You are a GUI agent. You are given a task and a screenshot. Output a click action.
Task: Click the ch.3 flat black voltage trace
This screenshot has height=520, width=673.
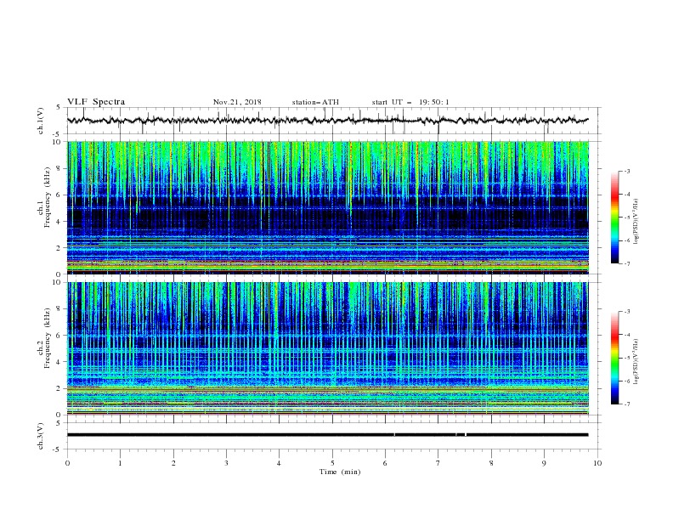[x=328, y=435]
